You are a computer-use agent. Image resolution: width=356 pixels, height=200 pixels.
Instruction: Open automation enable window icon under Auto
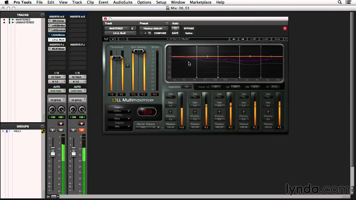pos(175,28)
